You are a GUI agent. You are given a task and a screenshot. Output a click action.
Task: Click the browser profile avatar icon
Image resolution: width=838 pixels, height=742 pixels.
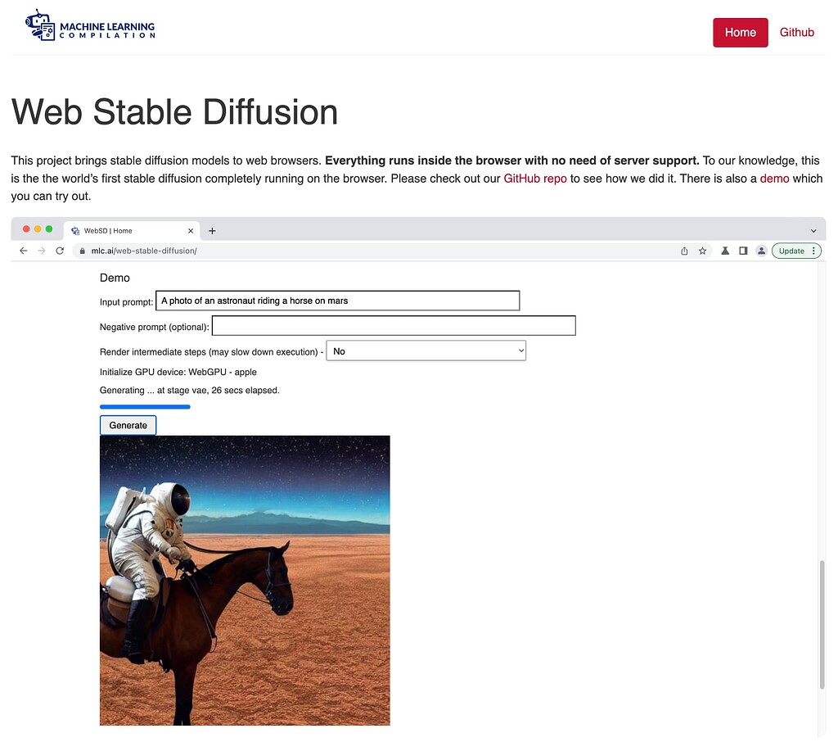761,251
